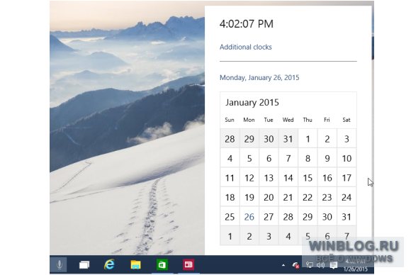Image resolution: width=411 pixels, height=275 pixels.
Task: Select February 1 in the last row
Action: 230,236
